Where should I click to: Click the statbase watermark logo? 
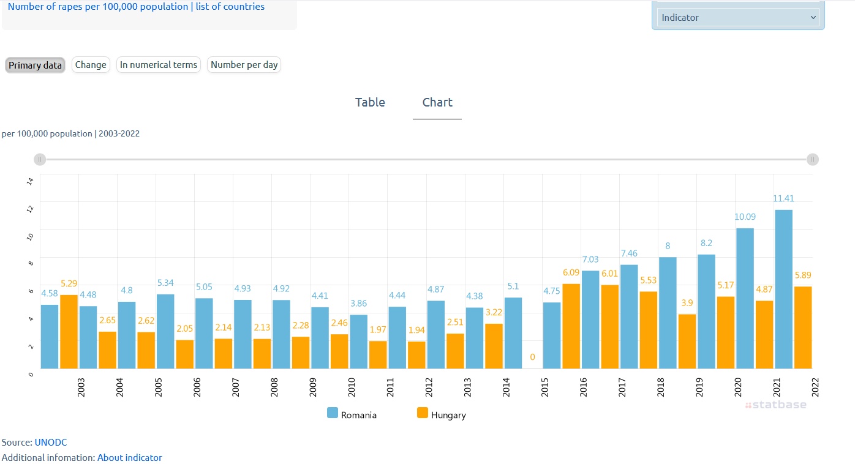tap(776, 405)
